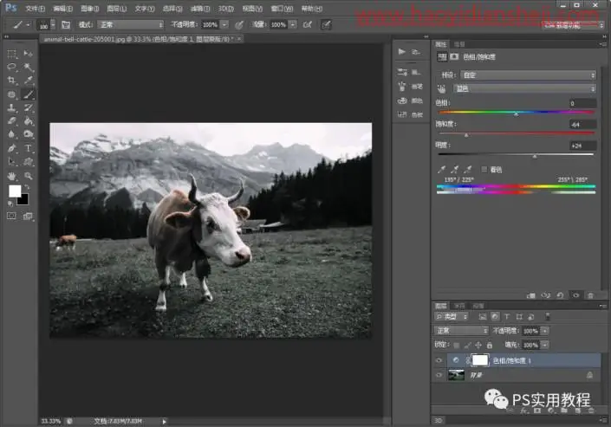Image resolution: width=611 pixels, height=427 pixels.
Task: Select the Blur tool
Action: click(11, 134)
